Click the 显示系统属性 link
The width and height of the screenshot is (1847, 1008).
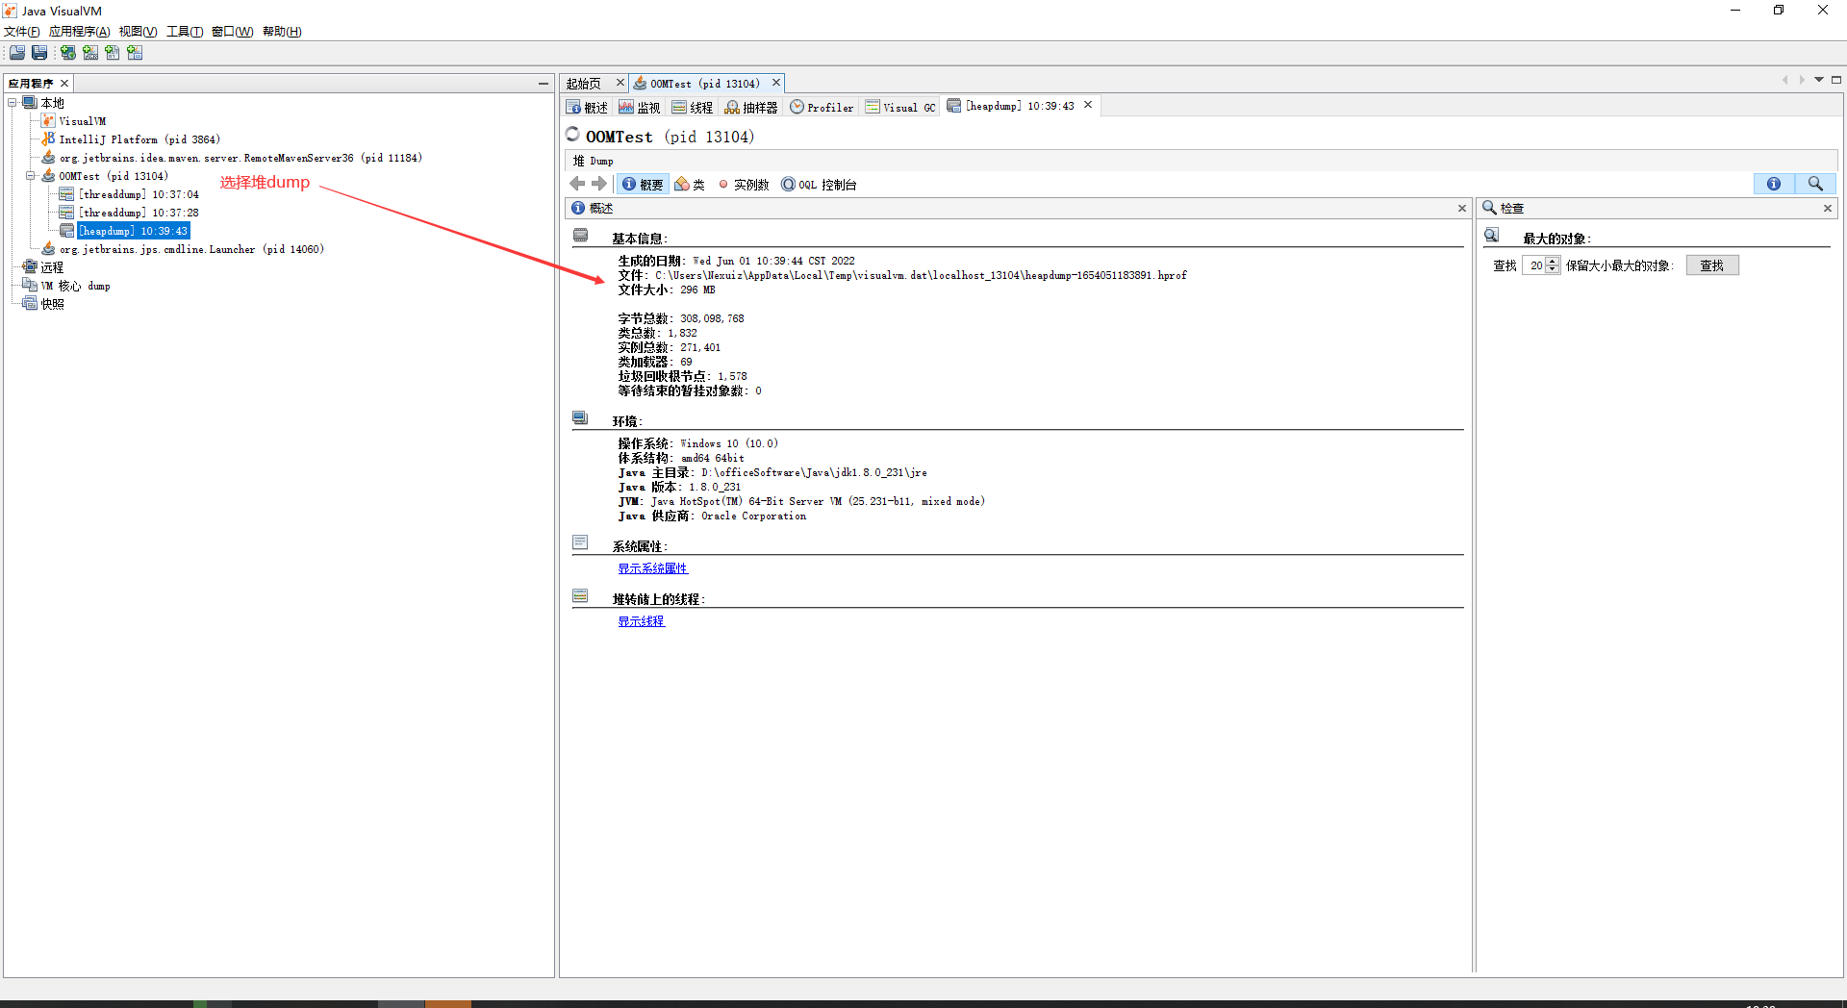click(653, 568)
